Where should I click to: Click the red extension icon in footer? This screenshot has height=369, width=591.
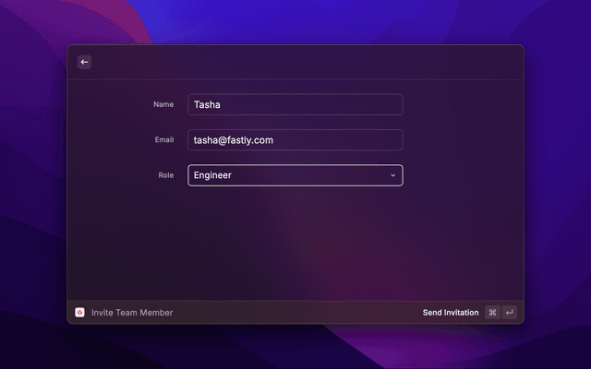point(80,313)
